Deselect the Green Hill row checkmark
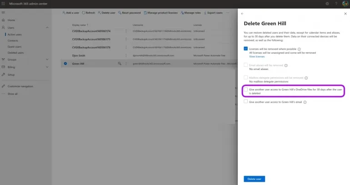The image size is (350, 185). (x=65, y=64)
